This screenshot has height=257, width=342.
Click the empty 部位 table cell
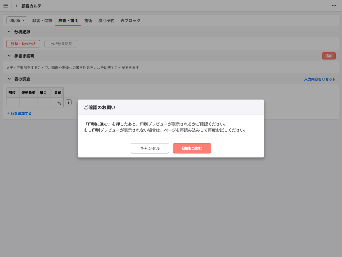(x=13, y=102)
